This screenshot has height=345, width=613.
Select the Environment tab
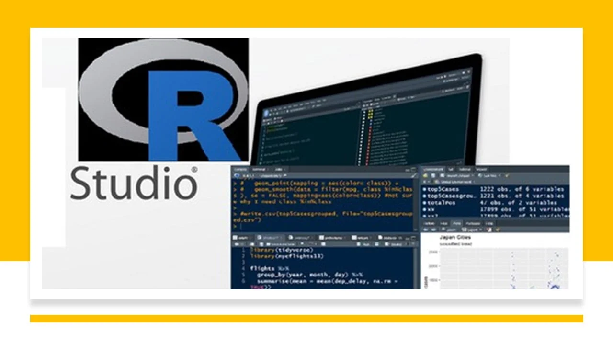[x=433, y=169]
